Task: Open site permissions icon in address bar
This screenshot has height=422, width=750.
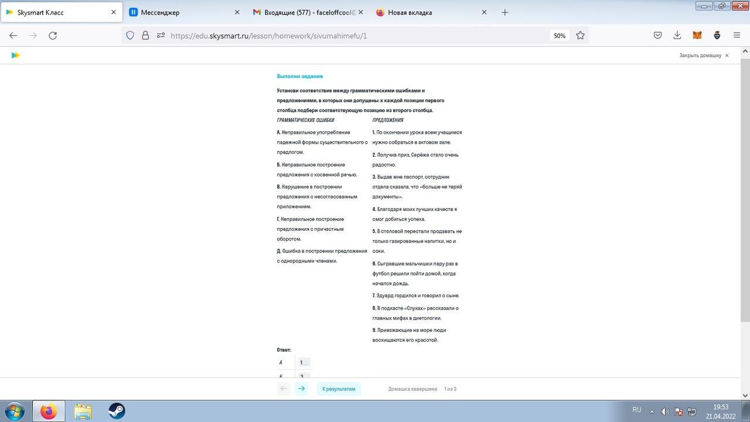Action: 161,35
